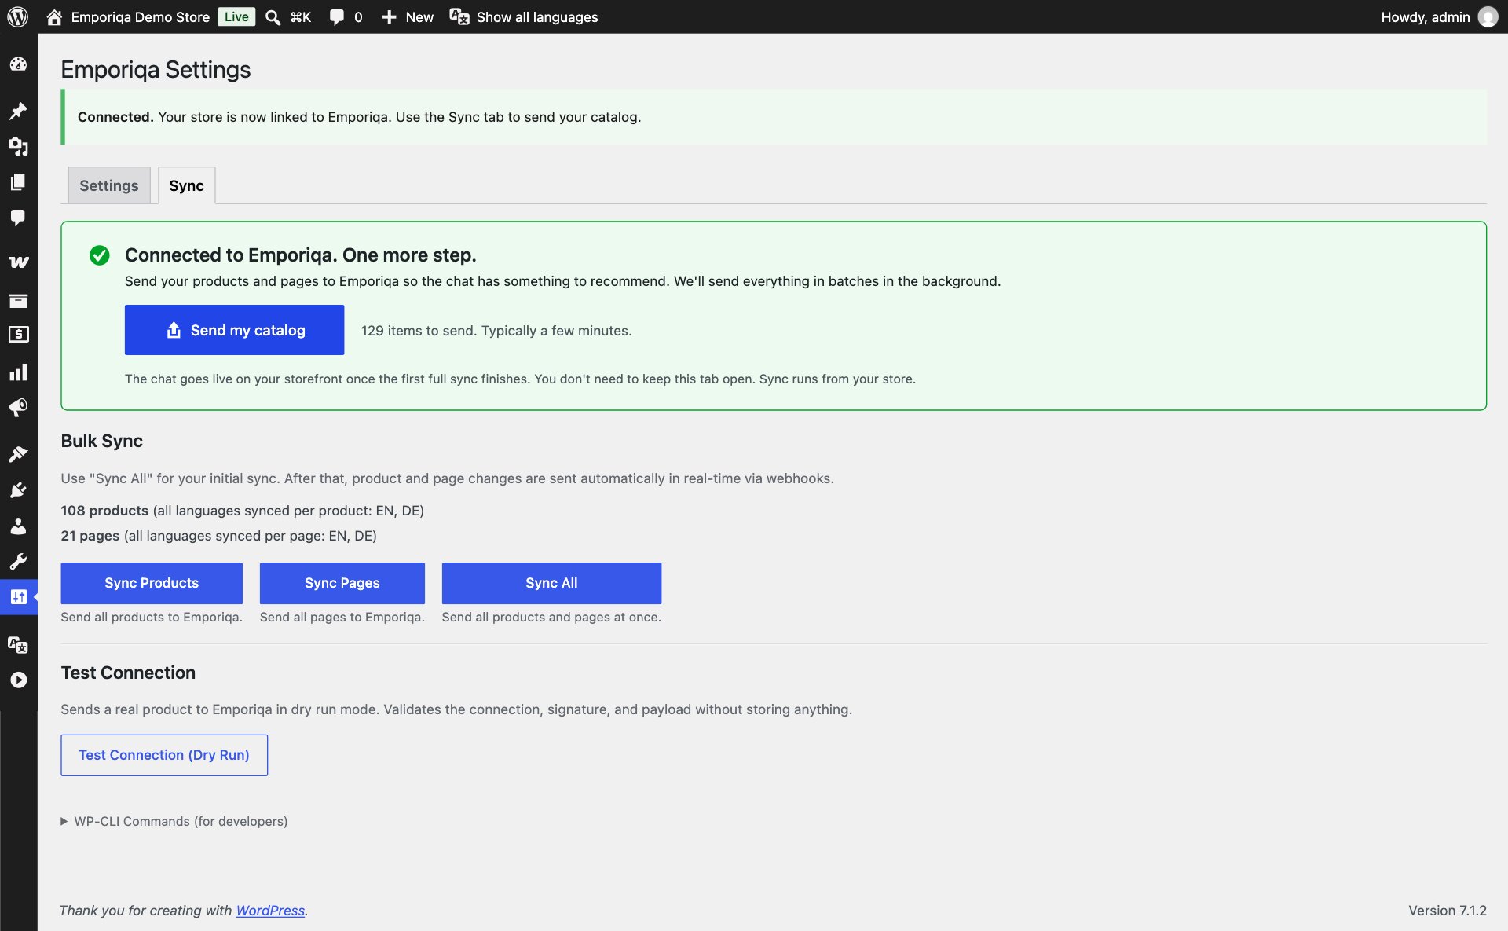Click 'Send all products and pages at once.' caption
The height and width of the screenshot is (931, 1508).
[x=551, y=617]
